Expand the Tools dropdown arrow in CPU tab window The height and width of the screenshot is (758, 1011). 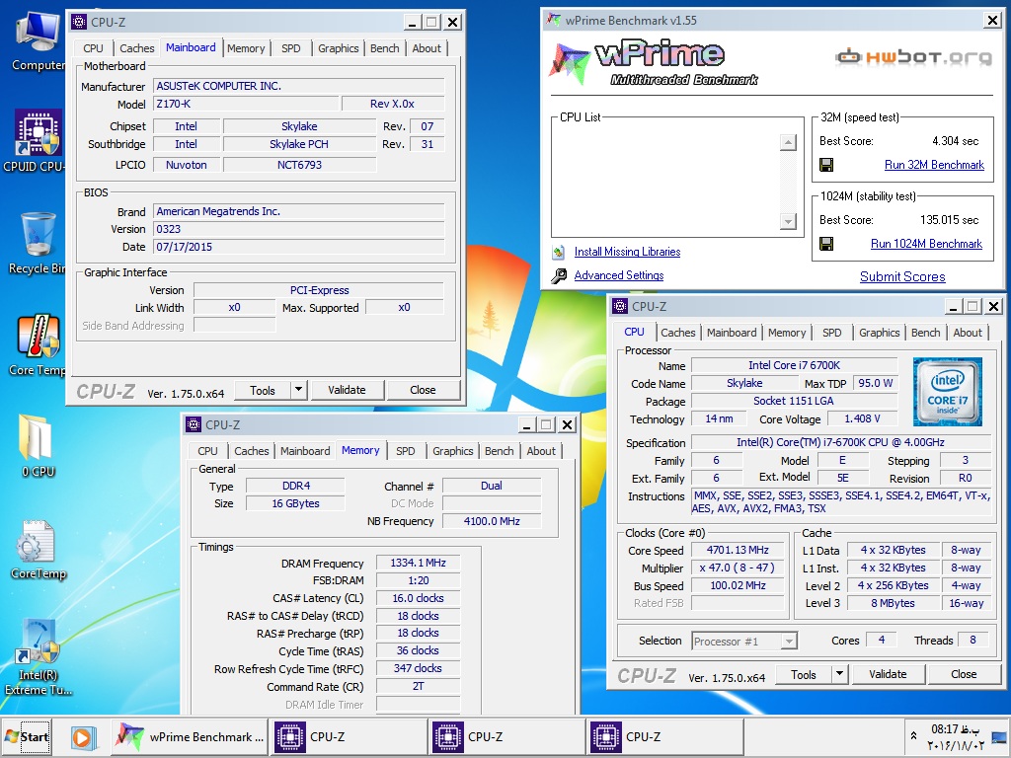click(x=839, y=674)
